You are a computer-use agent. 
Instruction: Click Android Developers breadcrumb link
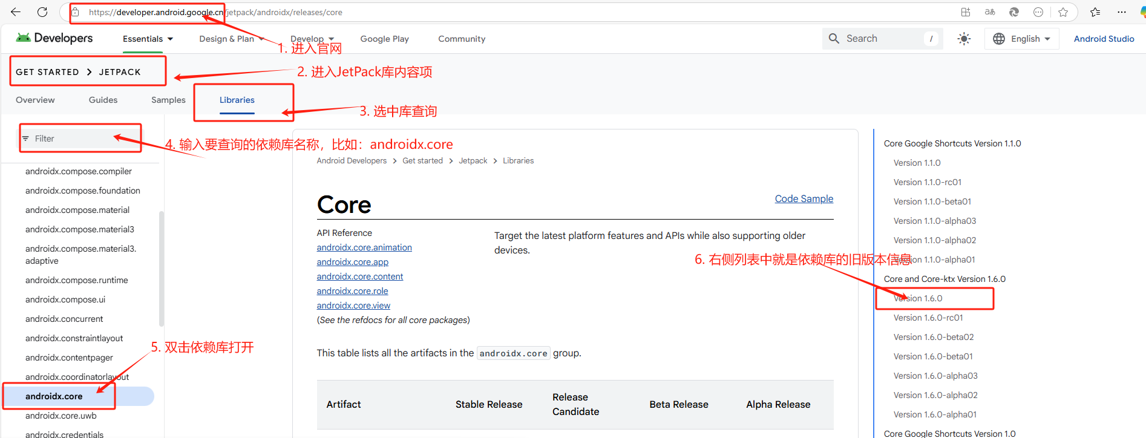[x=352, y=160]
